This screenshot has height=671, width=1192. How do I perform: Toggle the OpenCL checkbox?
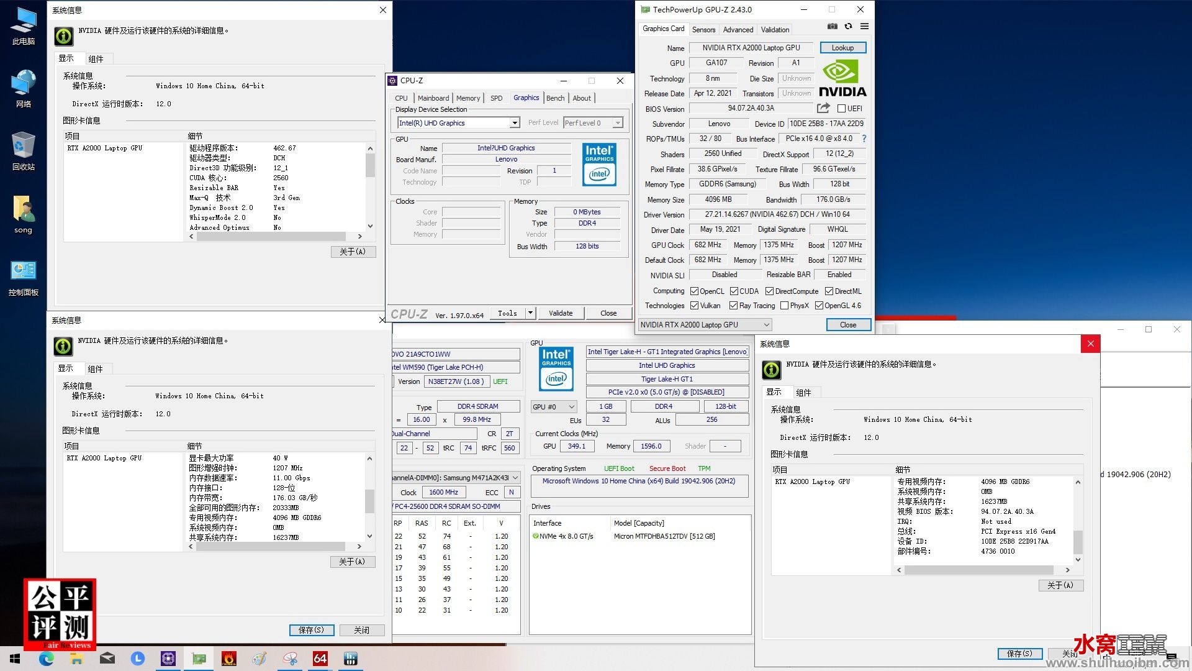click(694, 291)
